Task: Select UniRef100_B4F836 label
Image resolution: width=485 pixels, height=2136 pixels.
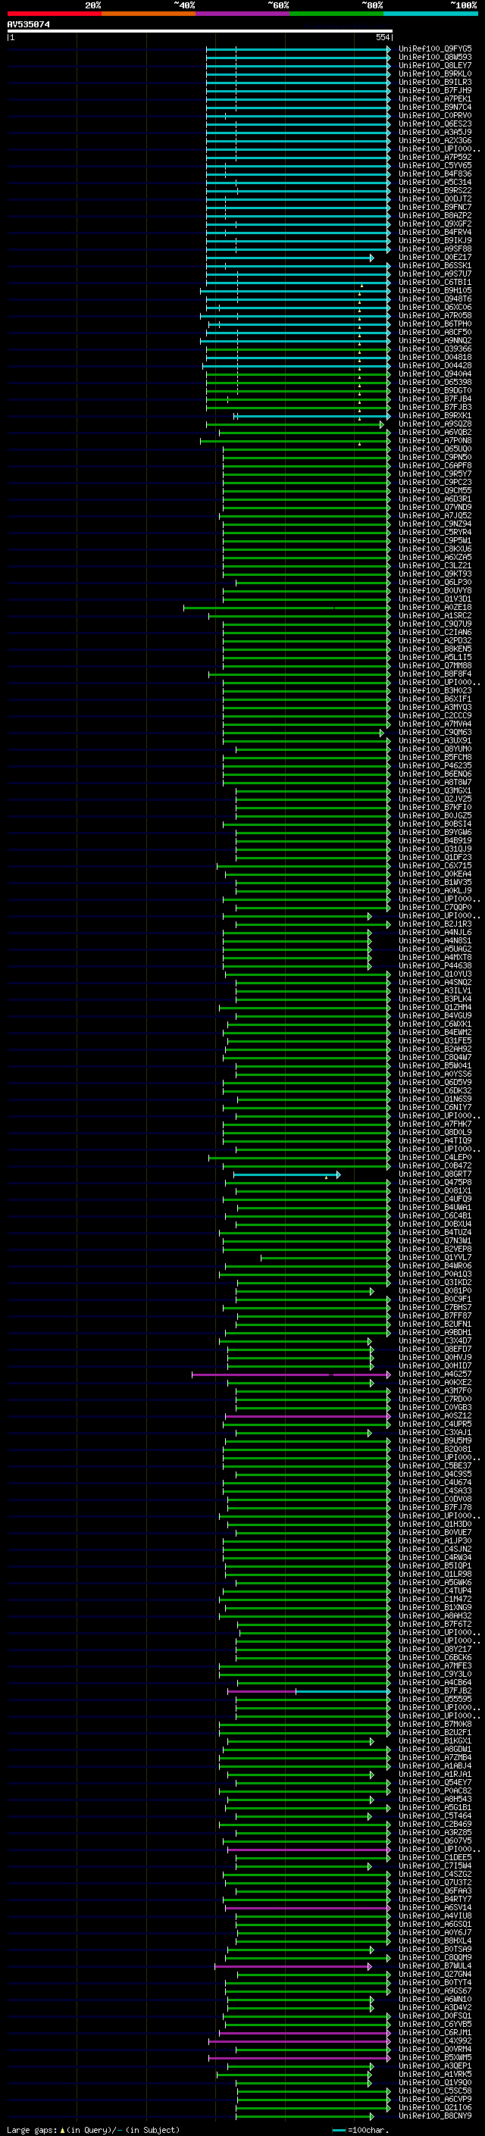Action: coord(435,174)
